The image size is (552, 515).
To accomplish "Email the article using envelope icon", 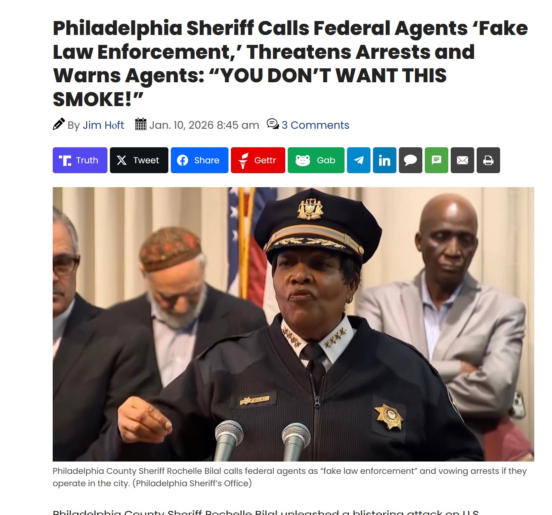I will click(463, 160).
